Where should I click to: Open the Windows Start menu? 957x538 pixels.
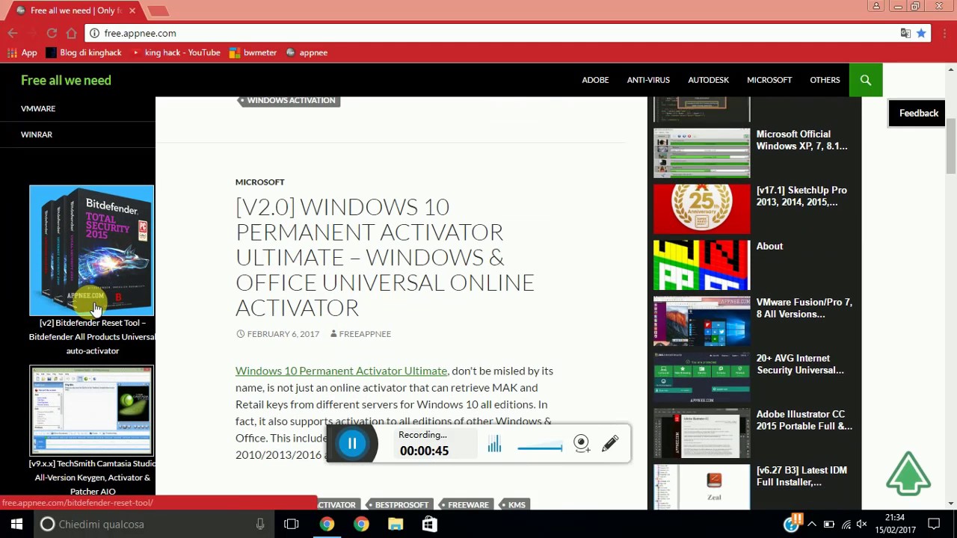pos(16,524)
